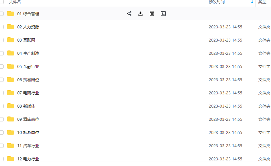Click the folder icon of 08 新媒体
This screenshot has width=271, height=166.
11,106
